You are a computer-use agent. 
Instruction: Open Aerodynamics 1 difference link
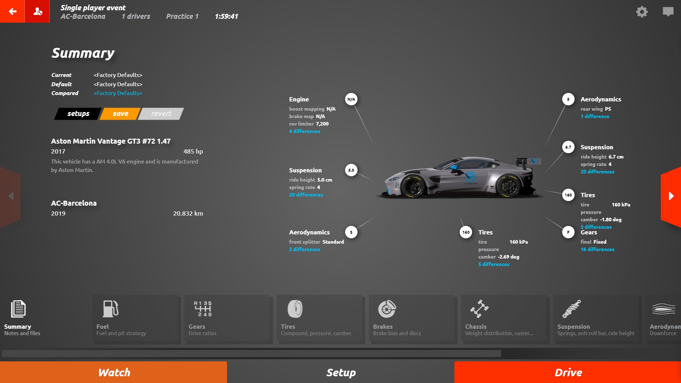[595, 116]
